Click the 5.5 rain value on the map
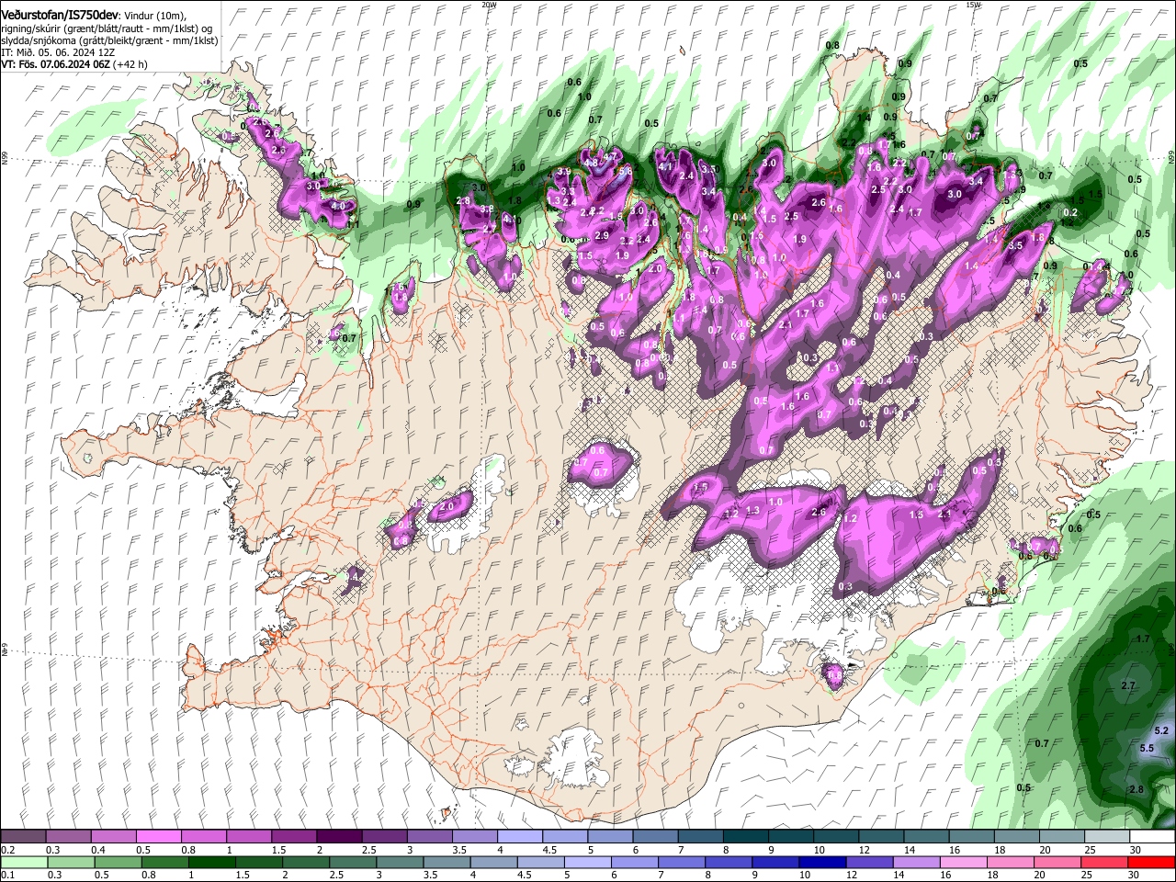Screen dimensions: 1176x882 pos(1146,749)
